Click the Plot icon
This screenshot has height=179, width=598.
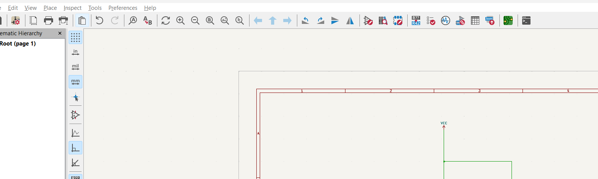tap(64, 20)
